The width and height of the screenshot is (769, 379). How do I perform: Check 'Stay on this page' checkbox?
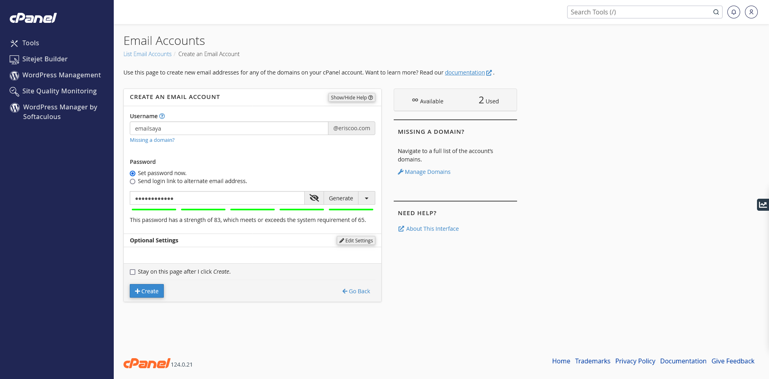[133, 272]
